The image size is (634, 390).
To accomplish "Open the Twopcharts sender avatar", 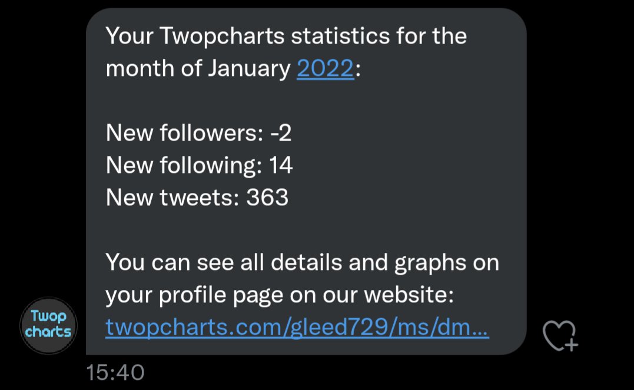I will click(49, 326).
